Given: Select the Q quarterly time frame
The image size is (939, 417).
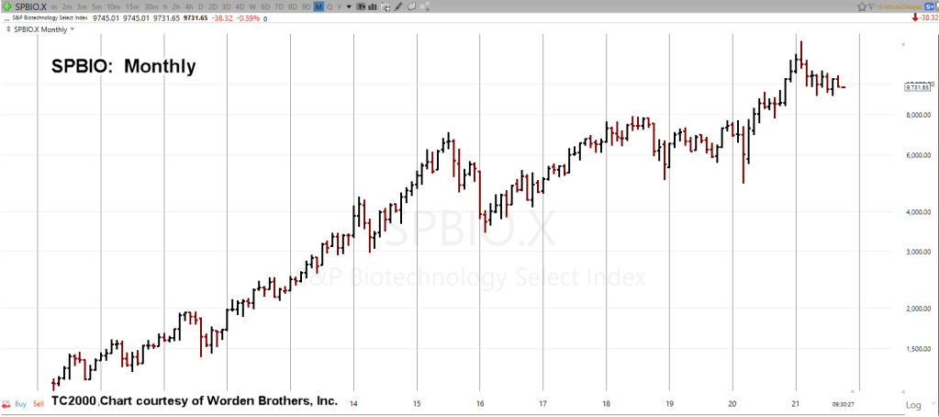Looking at the screenshot, I should [330, 6].
